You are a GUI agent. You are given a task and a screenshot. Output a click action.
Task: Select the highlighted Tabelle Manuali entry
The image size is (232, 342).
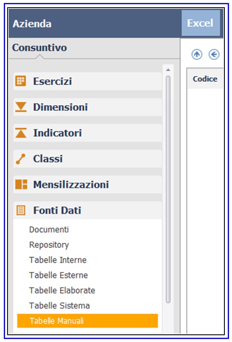coord(87,321)
